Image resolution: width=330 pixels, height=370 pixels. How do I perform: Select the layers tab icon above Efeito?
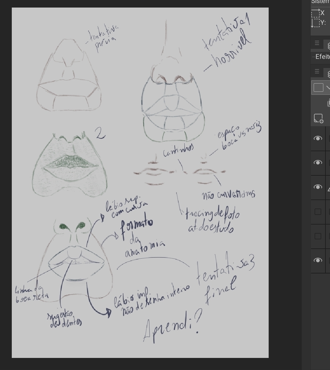click(x=328, y=45)
